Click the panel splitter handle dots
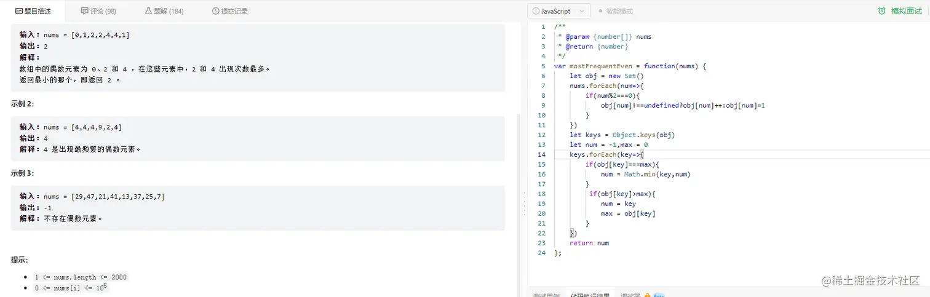The width and height of the screenshot is (930, 297). click(x=524, y=204)
